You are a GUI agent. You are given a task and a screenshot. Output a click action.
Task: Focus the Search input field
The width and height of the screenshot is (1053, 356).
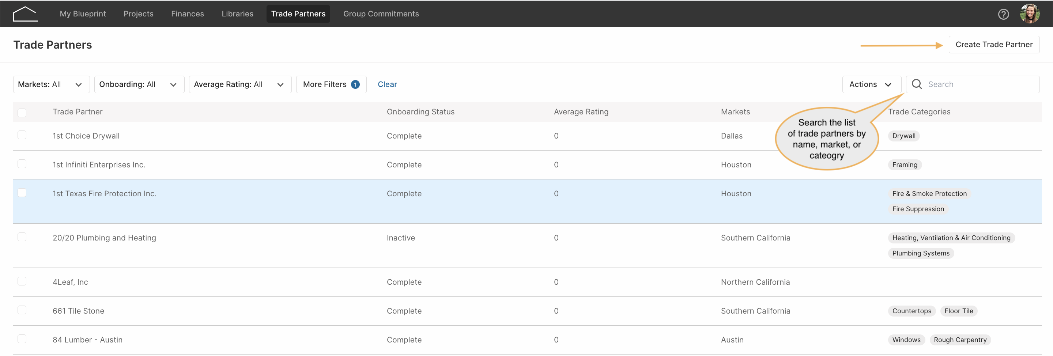point(973,84)
